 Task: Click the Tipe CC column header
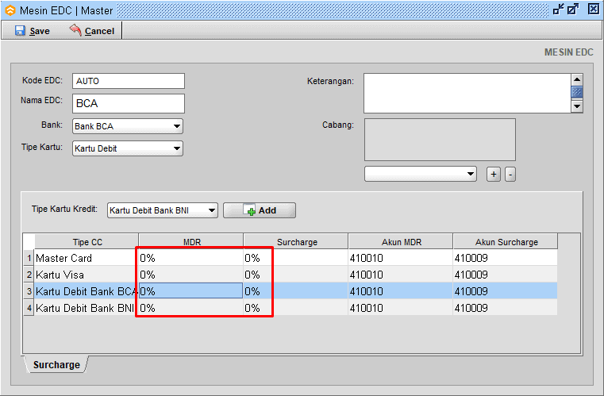[x=87, y=242]
